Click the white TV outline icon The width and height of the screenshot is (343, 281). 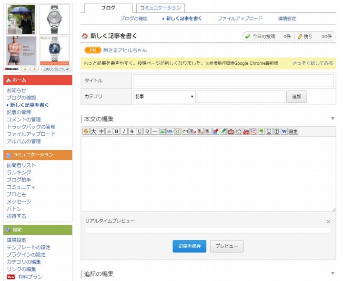[239, 131]
